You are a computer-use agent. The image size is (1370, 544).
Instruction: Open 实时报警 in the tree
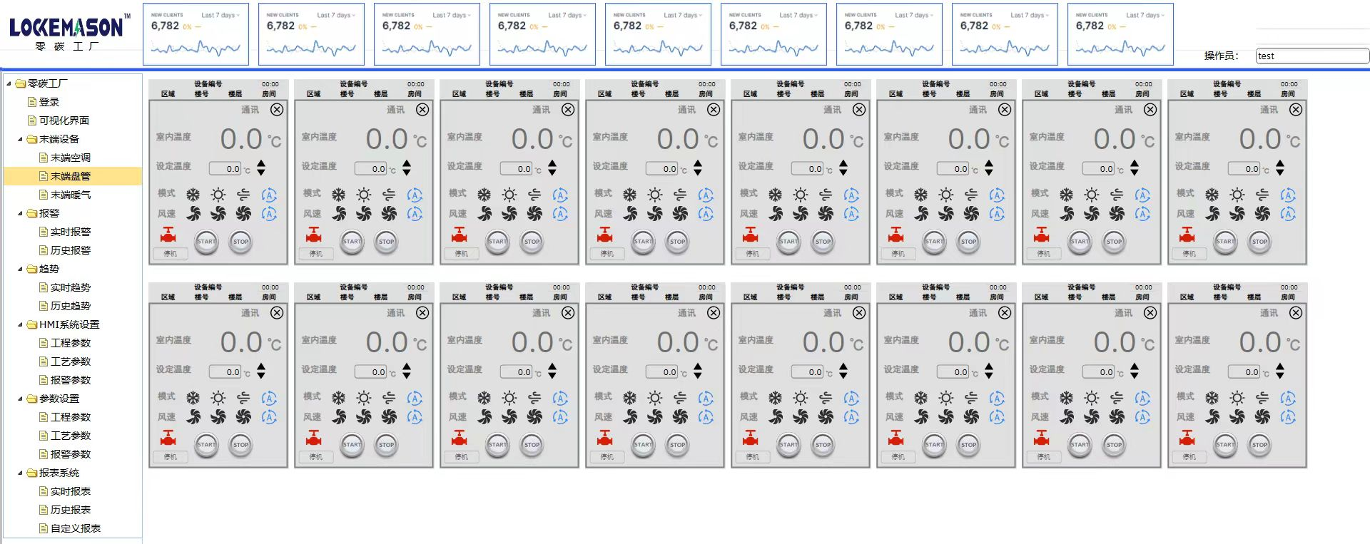coord(71,232)
